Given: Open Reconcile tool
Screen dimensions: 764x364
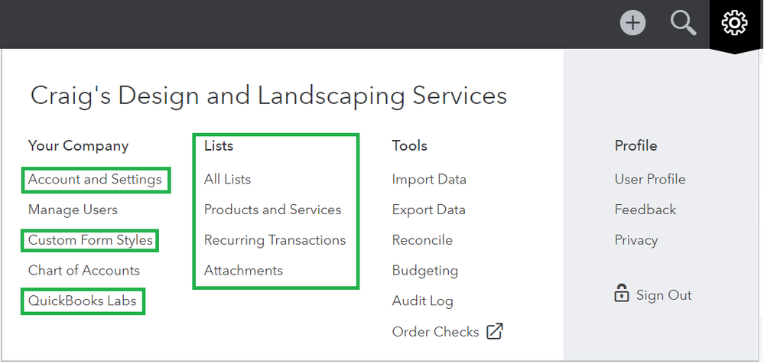Looking at the screenshot, I should [422, 240].
